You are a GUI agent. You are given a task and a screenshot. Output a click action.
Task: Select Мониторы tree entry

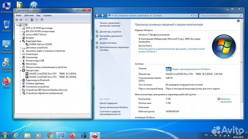31,64
